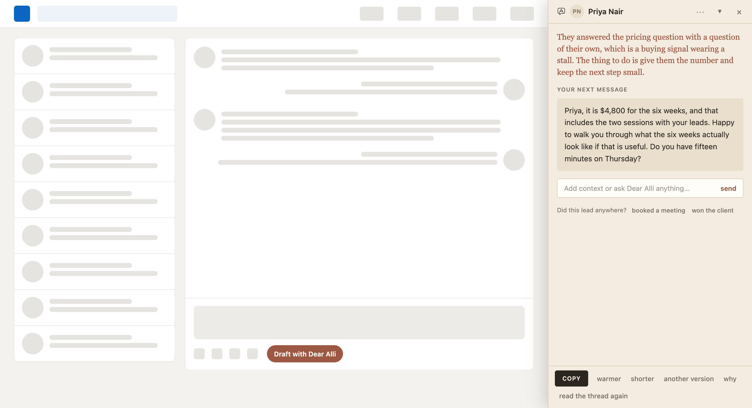752x408 pixels.
Task: Select the first conversation in the list
Action: (x=95, y=56)
